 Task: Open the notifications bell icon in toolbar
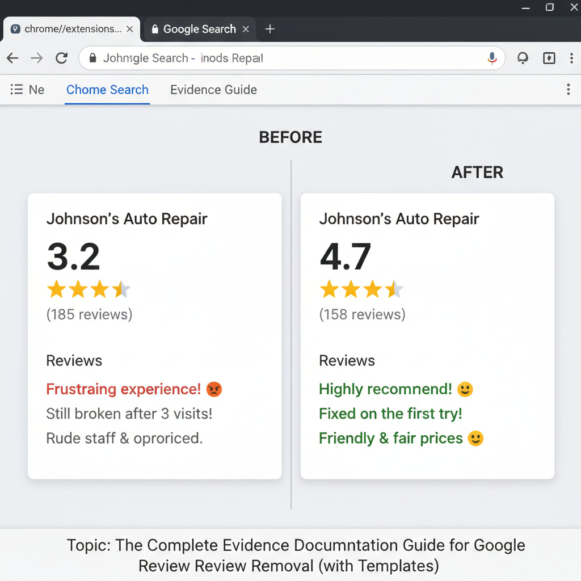tap(523, 58)
